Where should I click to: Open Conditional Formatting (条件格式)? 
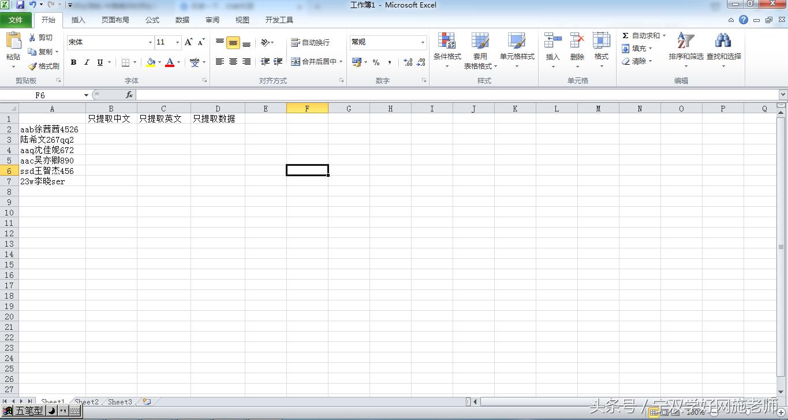(x=447, y=50)
